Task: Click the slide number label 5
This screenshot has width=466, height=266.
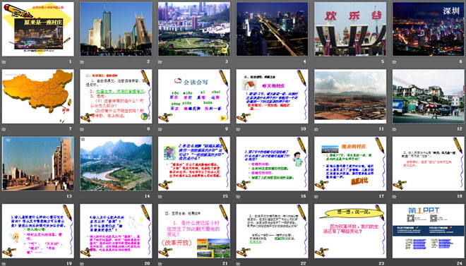Action: coord(383,62)
